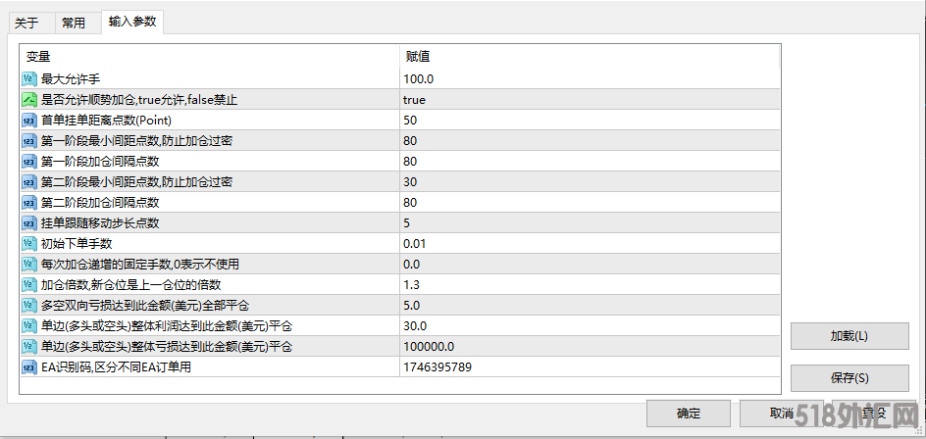Edit EA识别码 value 1746395789
This screenshot has height=439, width=926.
590,367
